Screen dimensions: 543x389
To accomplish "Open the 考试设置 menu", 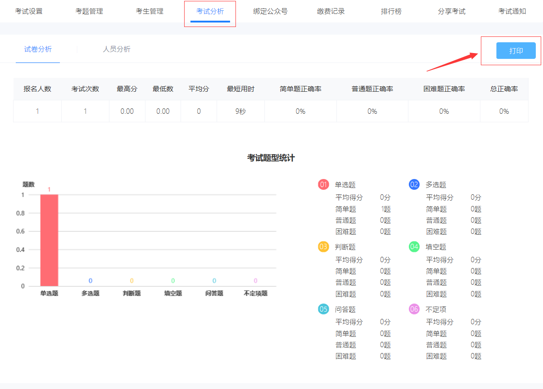I will point(29,11).
